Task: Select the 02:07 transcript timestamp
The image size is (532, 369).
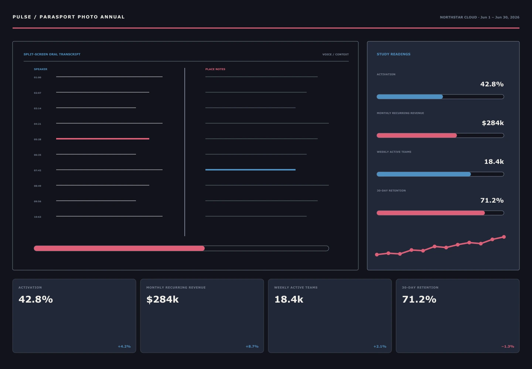Action: pyautogui.click(x=38, y=93)
